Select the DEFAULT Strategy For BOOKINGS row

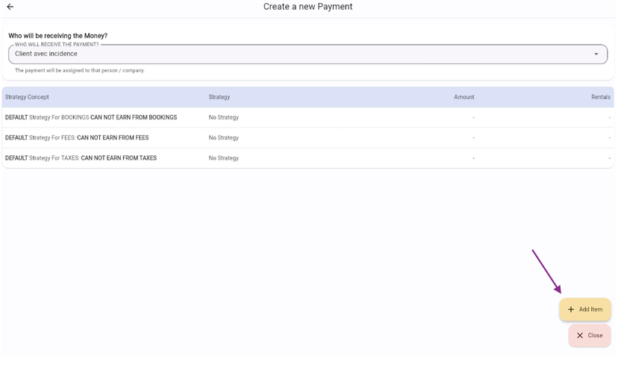coord(91,118)
